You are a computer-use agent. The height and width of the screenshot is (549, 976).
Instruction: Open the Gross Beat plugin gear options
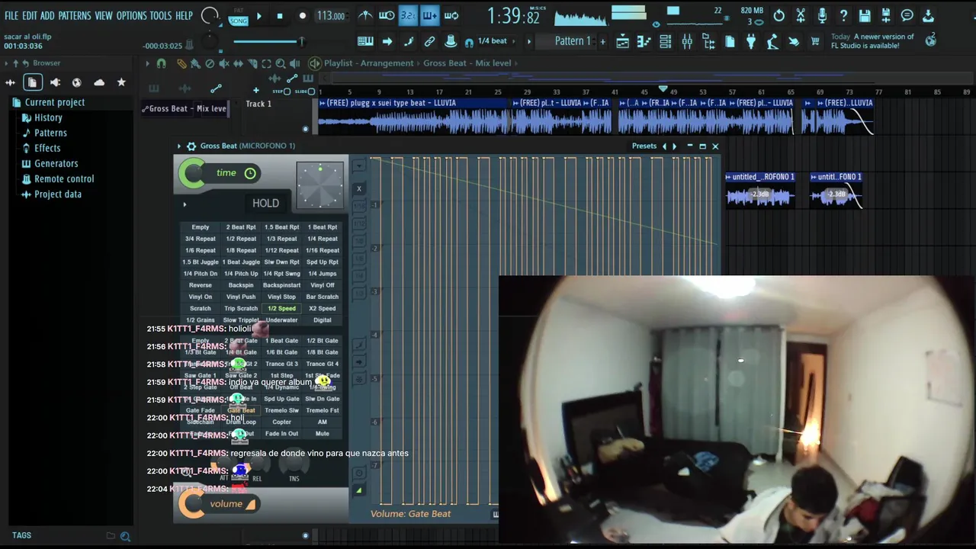pos(191,146)
